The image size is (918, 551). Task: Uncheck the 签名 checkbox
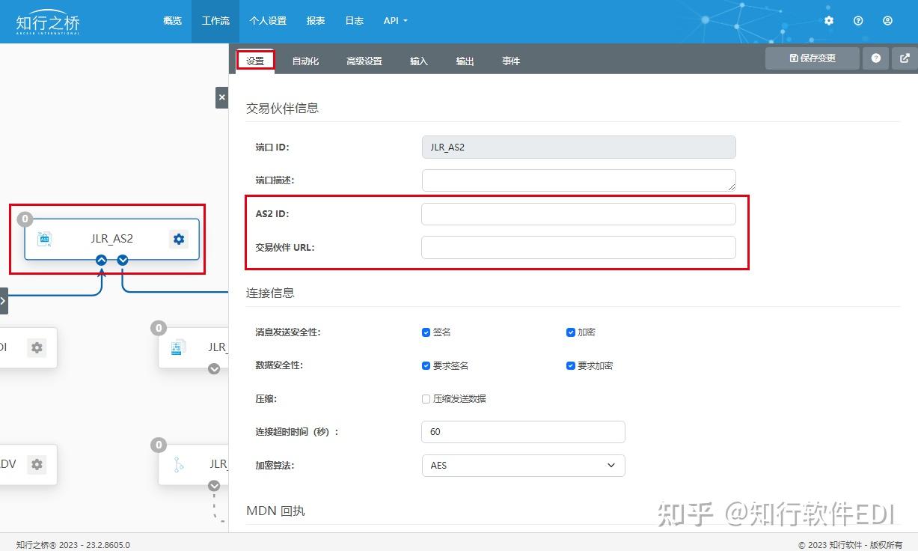click(426, 332)
